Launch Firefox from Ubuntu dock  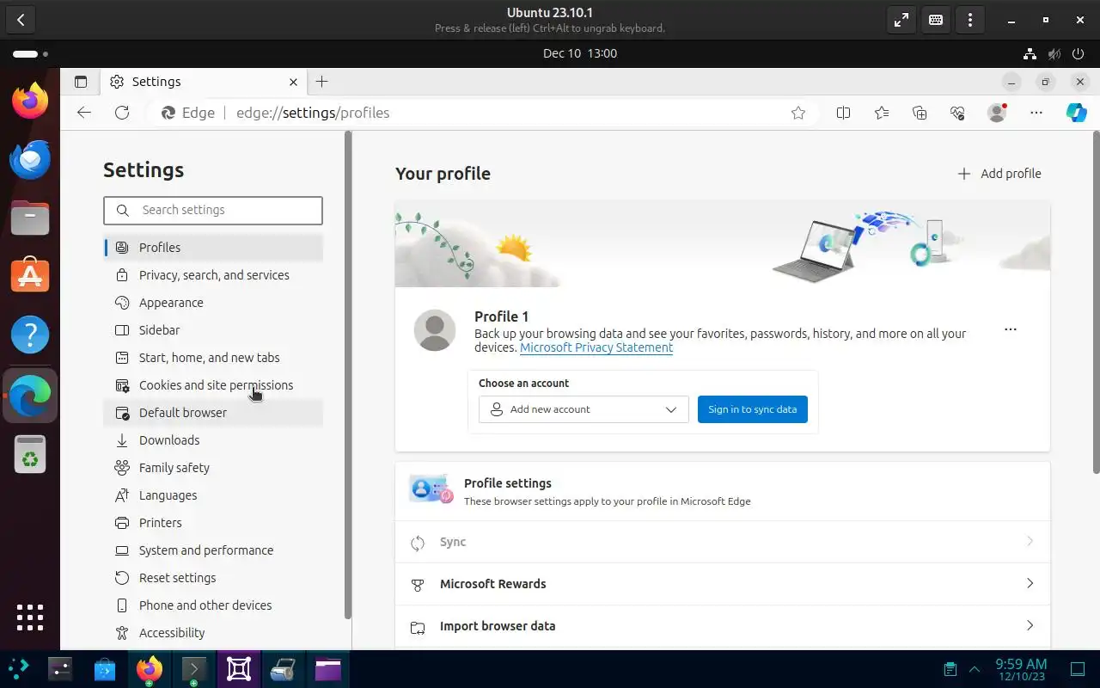pos(30,101)
